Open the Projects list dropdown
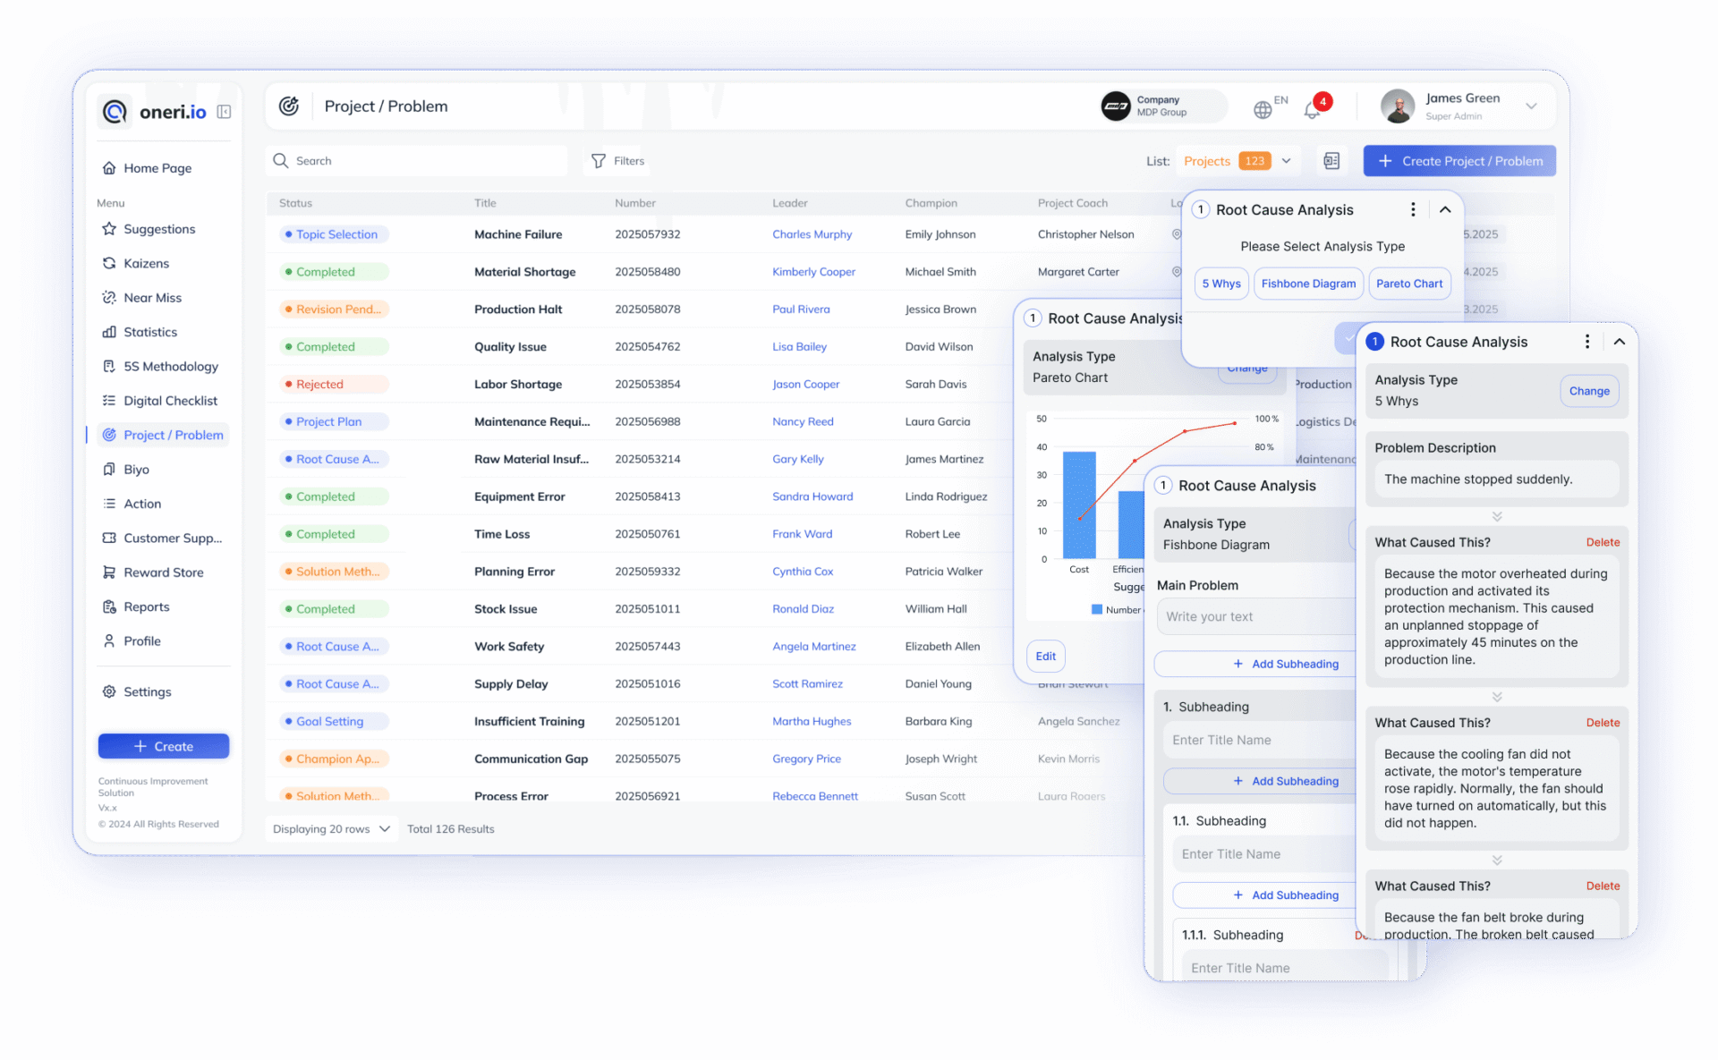The height and width of the screenshot is (1060, 1718). [1286, 161]
